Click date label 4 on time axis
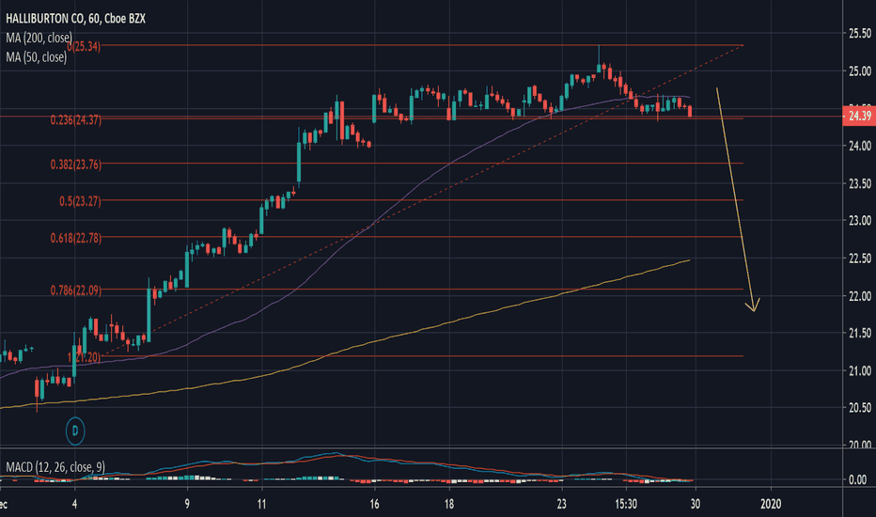 75,504
